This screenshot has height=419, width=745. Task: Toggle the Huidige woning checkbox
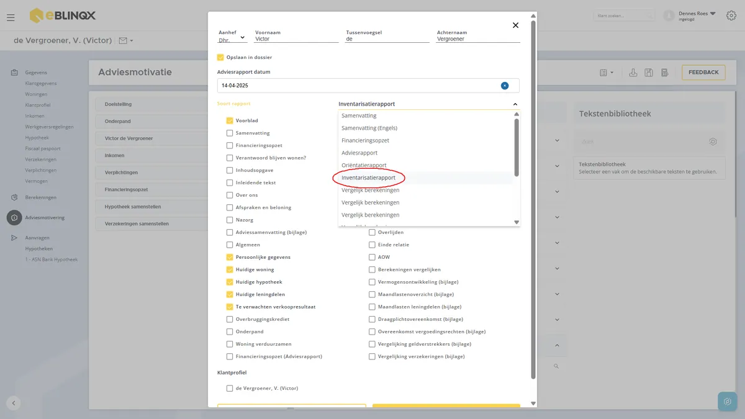(230, 269)
